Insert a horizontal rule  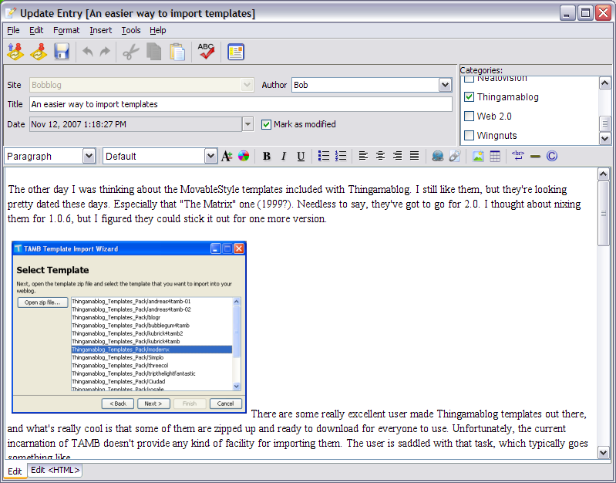pyautogui.click(x=535, y=156)
